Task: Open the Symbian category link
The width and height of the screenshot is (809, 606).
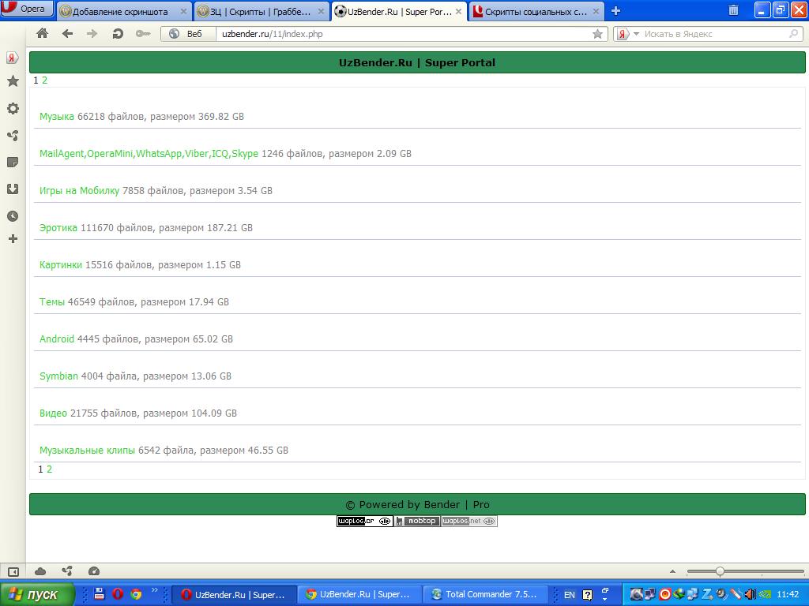Action: (x=58, y=376)
